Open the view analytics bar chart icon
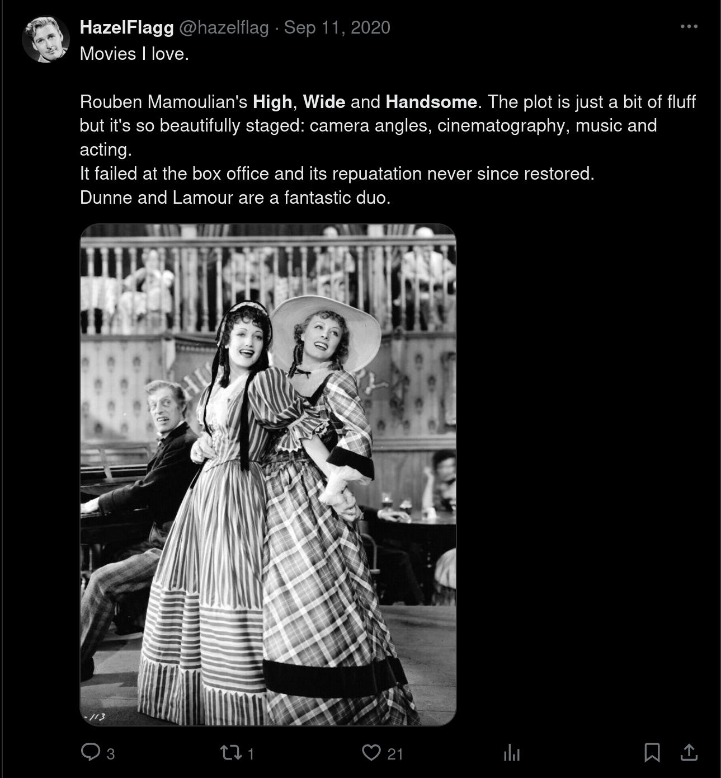This screenshot has height=778, width=721. click(512, 752)
